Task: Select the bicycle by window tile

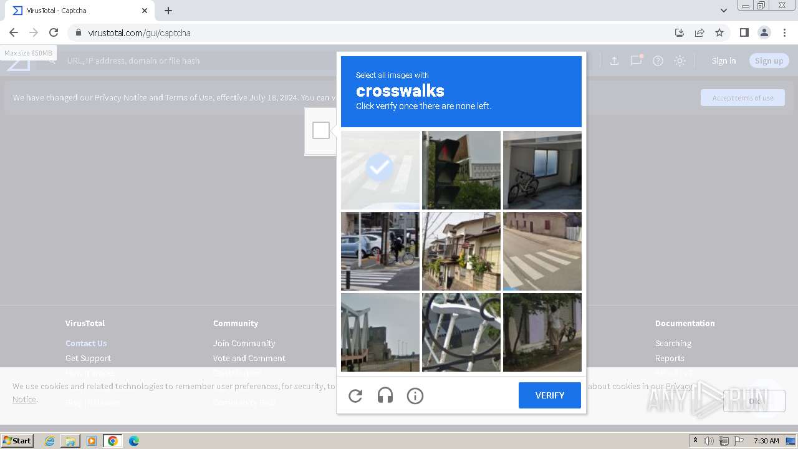Action: [542, 170]
